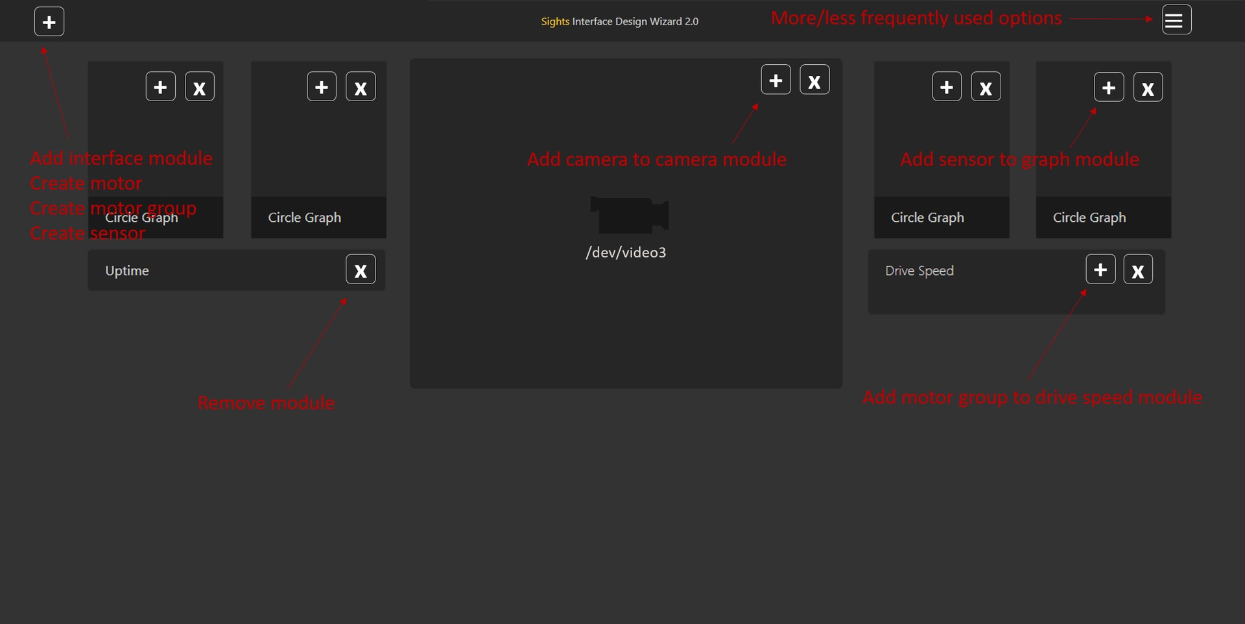The height and width of the screenshot is (624, 1245).
Task: Click the Sights Interface Design Wizard title
Action: pyautogui.click(x=619, y=21)
